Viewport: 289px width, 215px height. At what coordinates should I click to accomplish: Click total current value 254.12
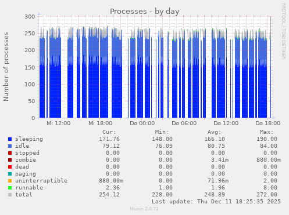pos(109,195)
